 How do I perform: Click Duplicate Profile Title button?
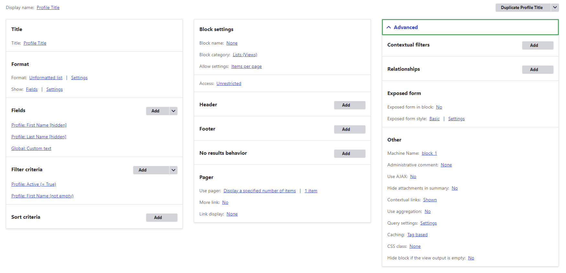[522, 7]
